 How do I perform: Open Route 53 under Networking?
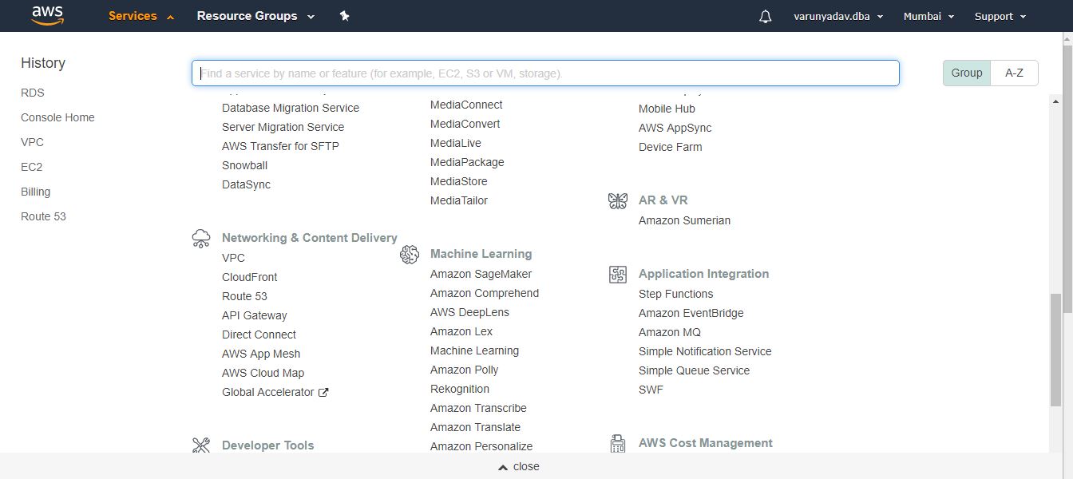[244, 296]
